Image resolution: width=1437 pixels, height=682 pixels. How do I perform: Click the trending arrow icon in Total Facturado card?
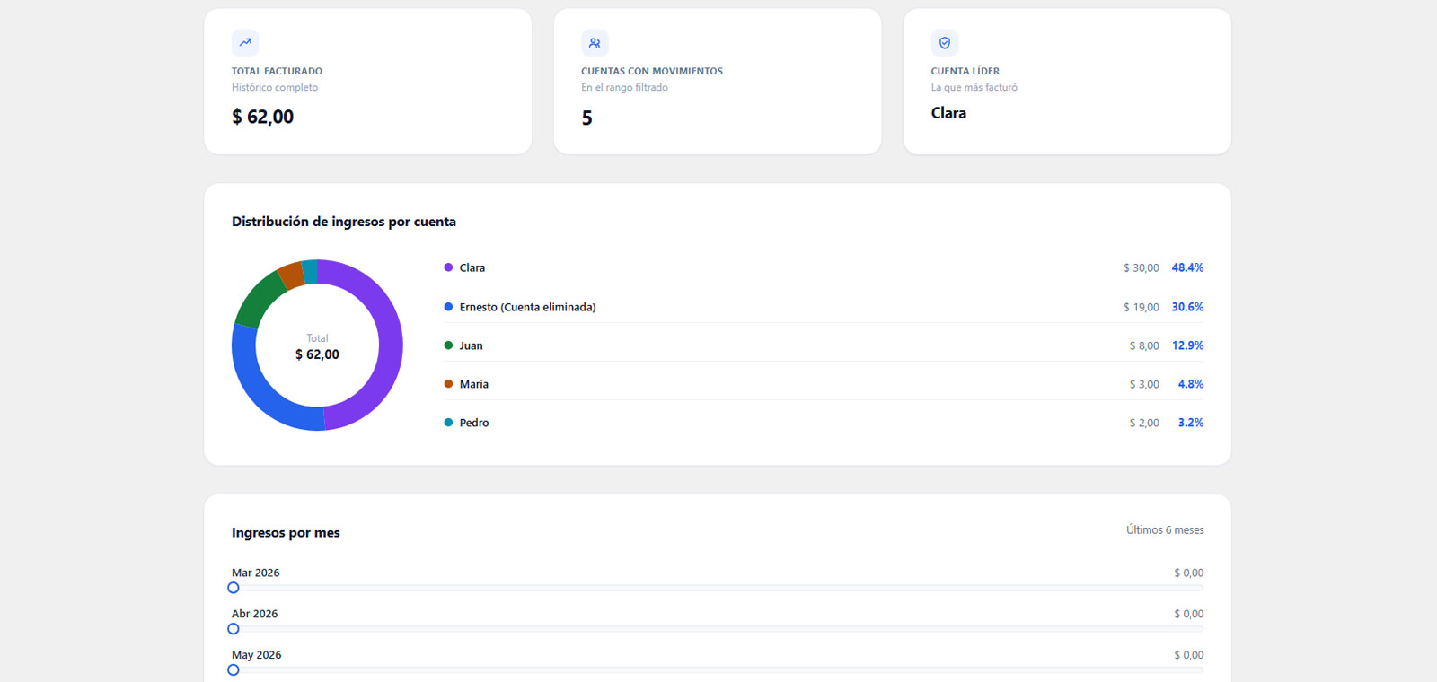245,42
